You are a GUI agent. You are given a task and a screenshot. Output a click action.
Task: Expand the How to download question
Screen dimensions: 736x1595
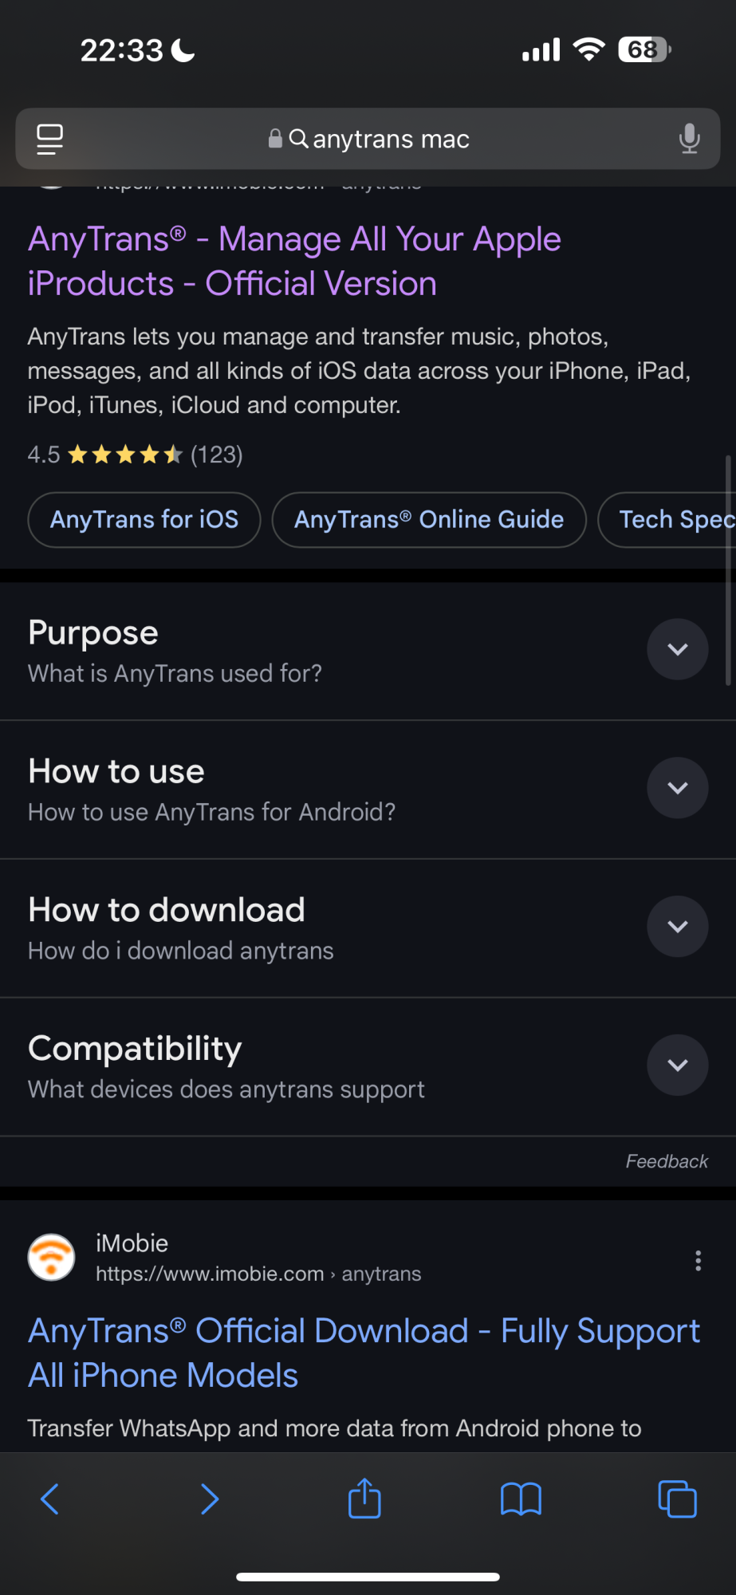[677, 927]
